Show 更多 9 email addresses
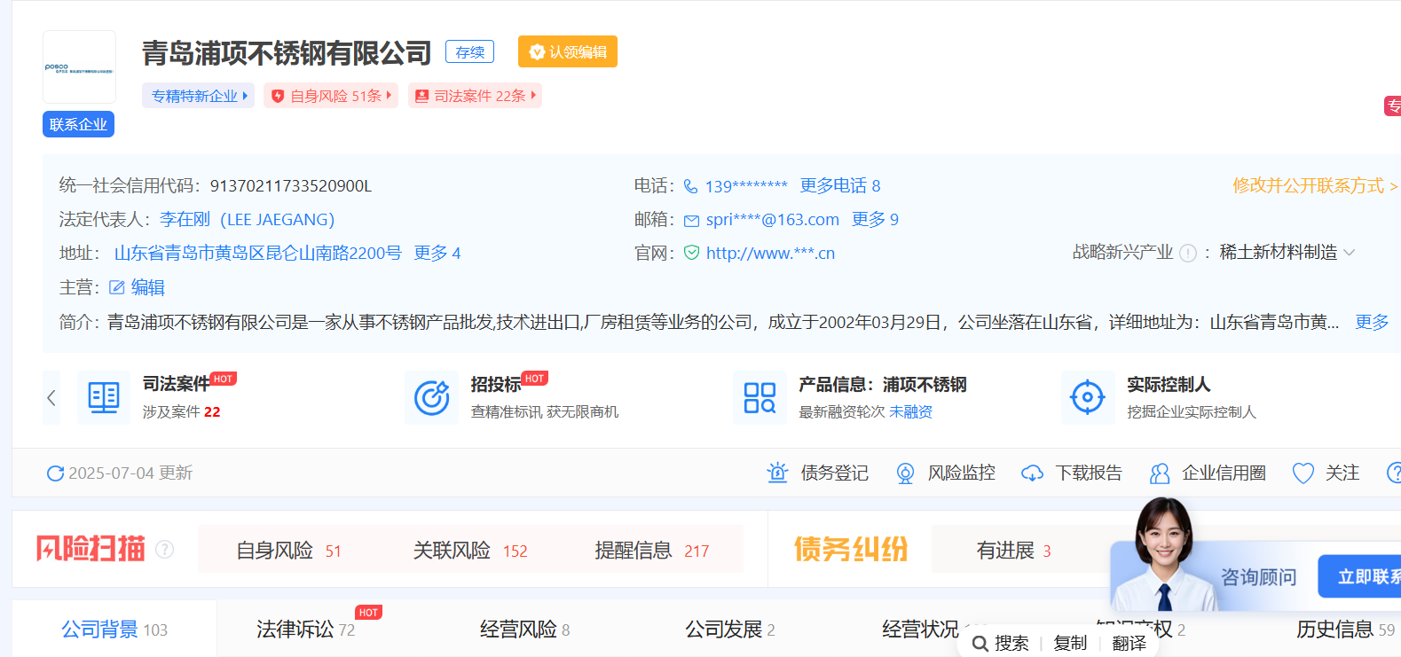 point(875,219)
